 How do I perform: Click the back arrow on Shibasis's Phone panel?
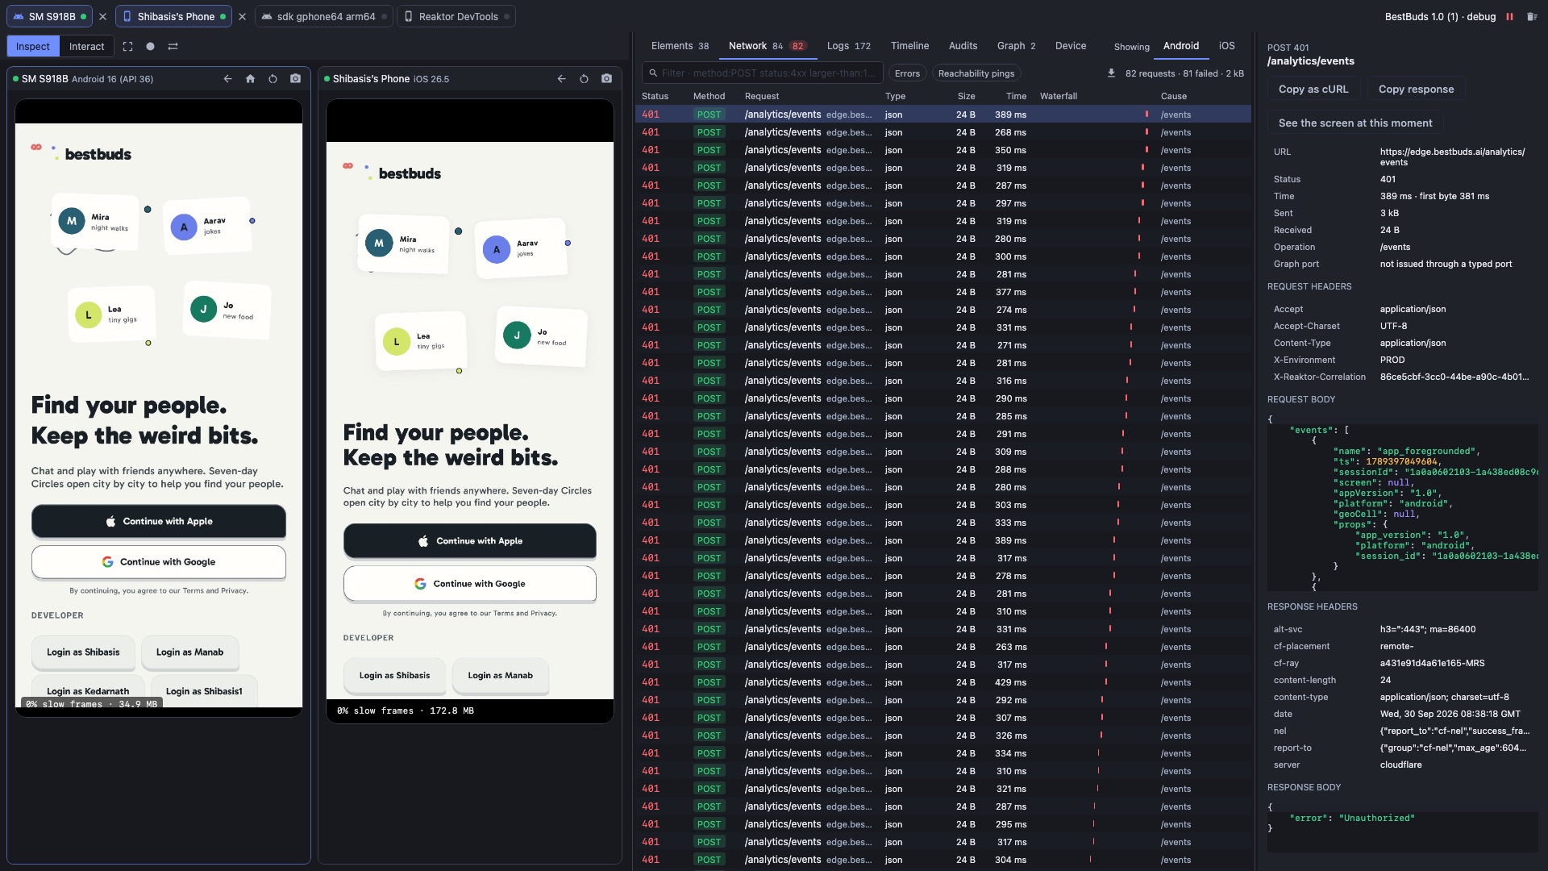coord(561,79)
